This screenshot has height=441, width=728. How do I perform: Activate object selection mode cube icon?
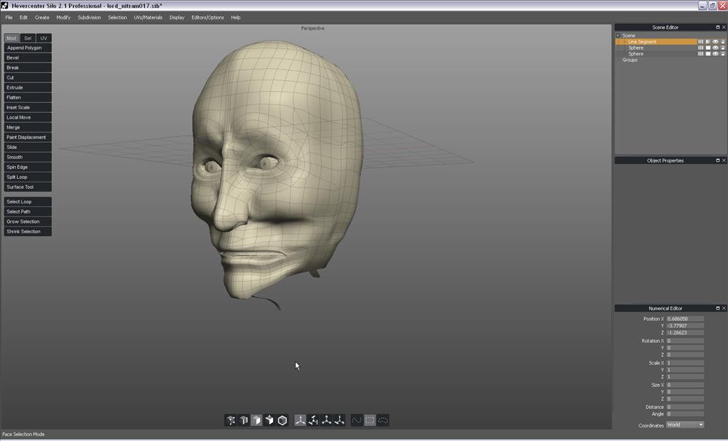pyautogui.click(x=269, y=420)
